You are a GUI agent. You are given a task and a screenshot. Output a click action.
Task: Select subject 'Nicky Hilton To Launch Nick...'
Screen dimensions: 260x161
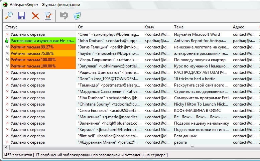[x=201, y=104]
